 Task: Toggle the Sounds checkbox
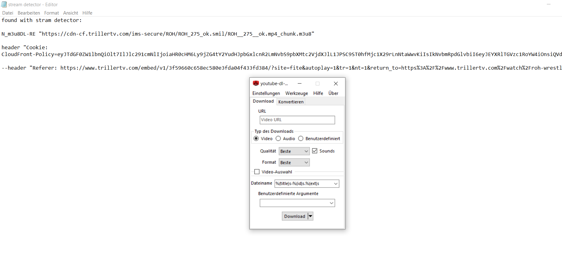point(315,151)
